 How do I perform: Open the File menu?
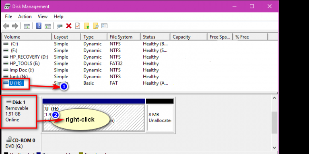(x=8, y=16)
